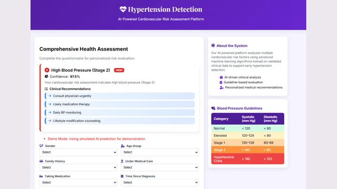Open the Gender dropdown
Screen dimensions: 337x189
pos(78,152)
